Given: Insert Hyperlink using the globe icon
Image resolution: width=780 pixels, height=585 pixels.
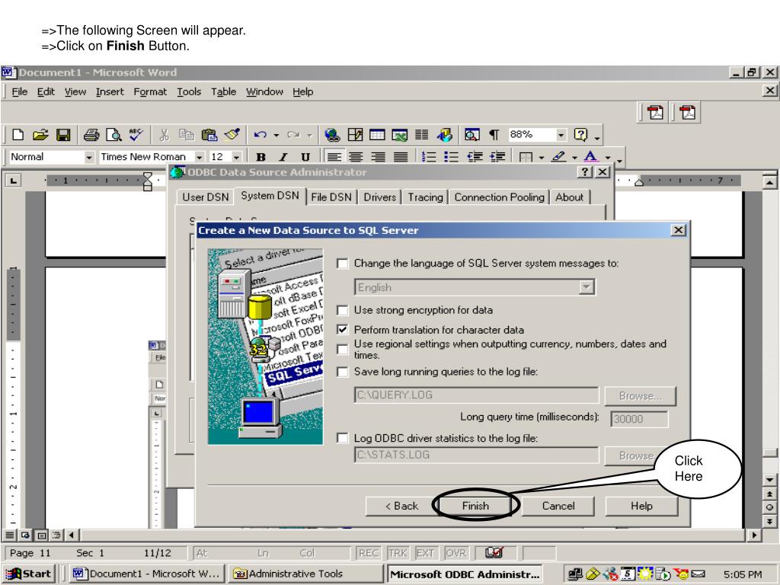Looking at the screenshot, I should [332, 135].
